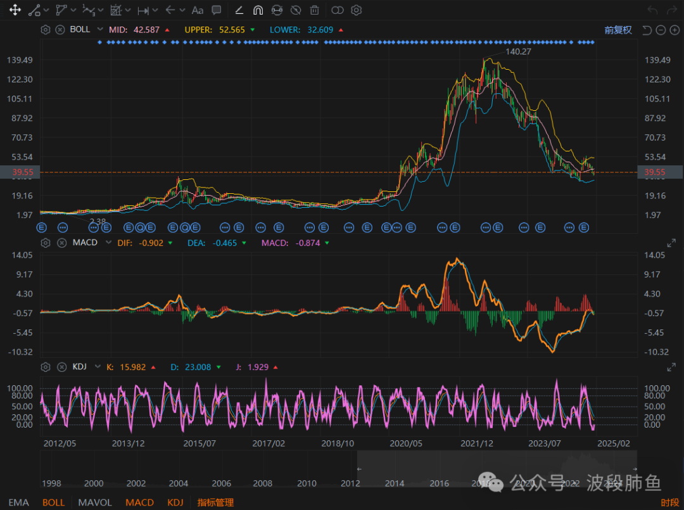Open the MACD indicator dropdown
The image size is (684, 510).
click(x=108, y=242)
